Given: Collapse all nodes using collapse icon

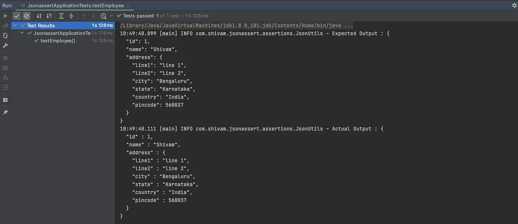Looking at the screenshot, I should 70,16.
